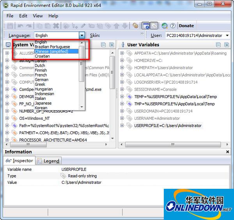Click the Add value tree icon
Viewport: 234px width, 220px height.
coord(74,26)
